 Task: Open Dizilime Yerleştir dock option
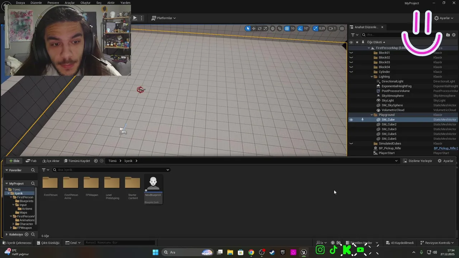(x=417, y=161)
